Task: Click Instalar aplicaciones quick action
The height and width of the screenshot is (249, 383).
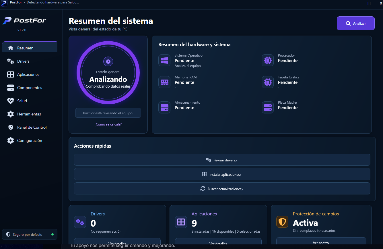Action: click(222, 174)
